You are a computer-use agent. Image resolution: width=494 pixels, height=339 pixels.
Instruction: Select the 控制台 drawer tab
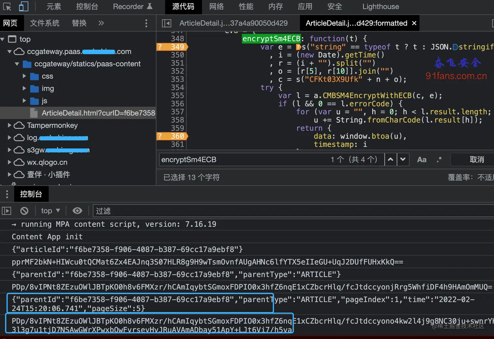(x=31, y=194)
